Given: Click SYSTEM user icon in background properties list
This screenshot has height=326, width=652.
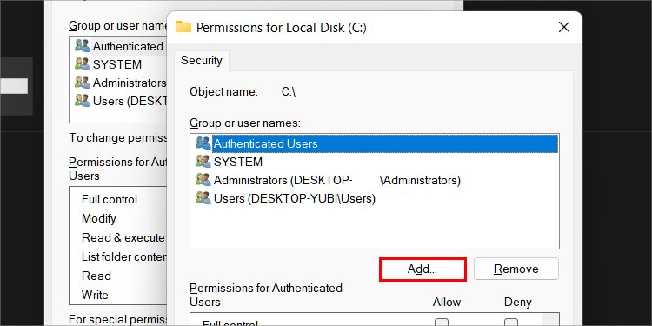Looking at the screenshot, I should click(x=82, y=64).
